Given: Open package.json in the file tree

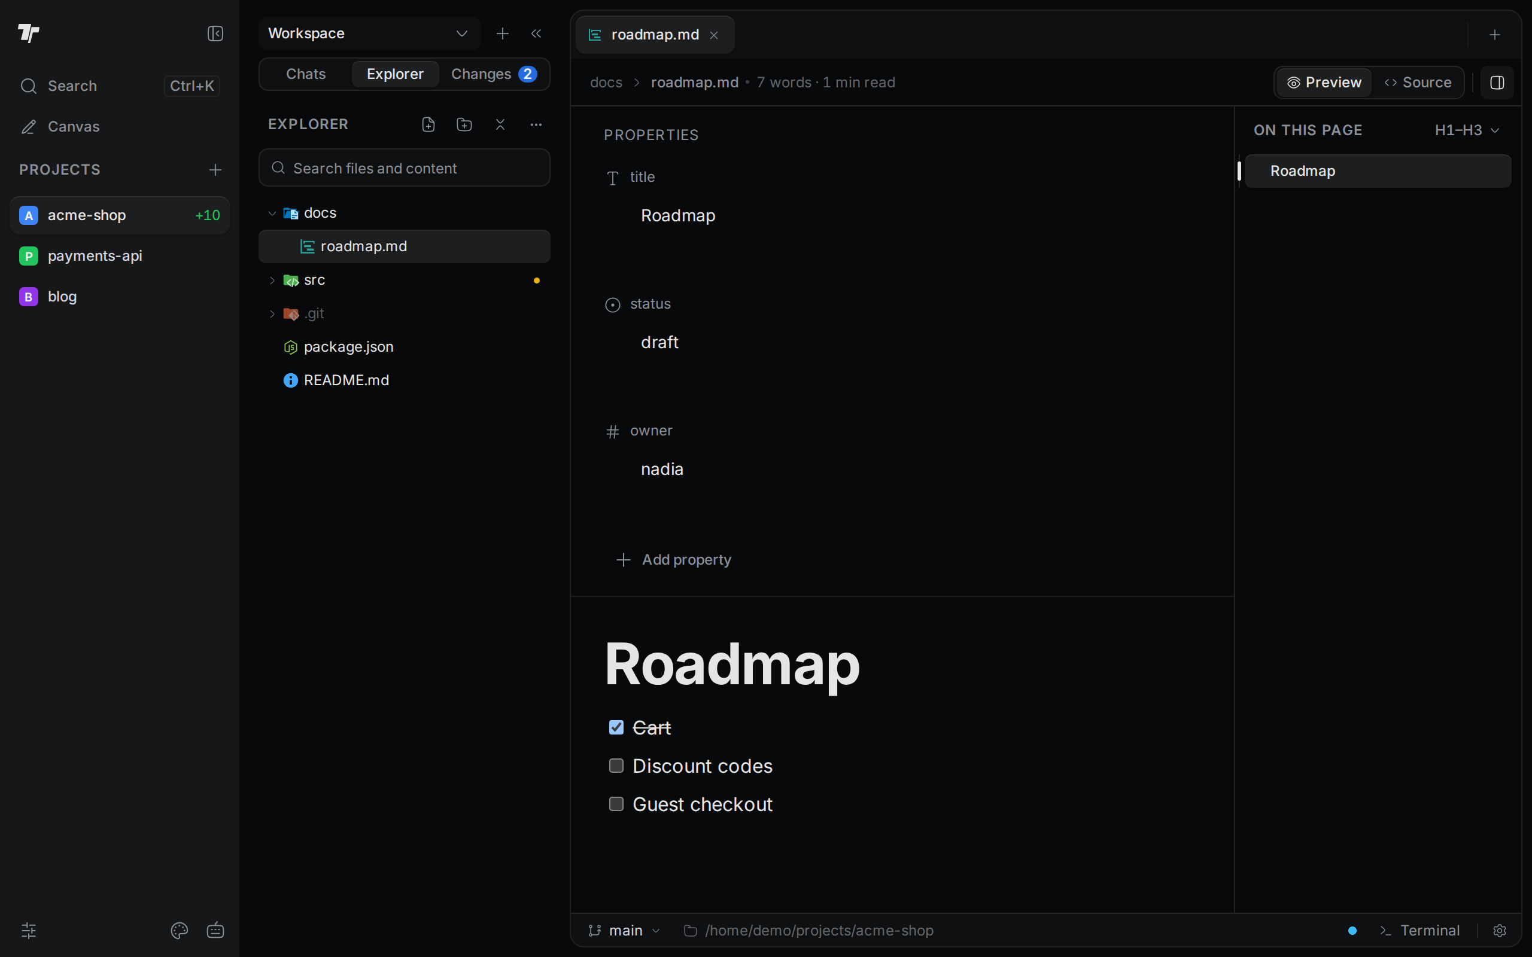Looking at the screenshot, I should click(x=404, y=347).
